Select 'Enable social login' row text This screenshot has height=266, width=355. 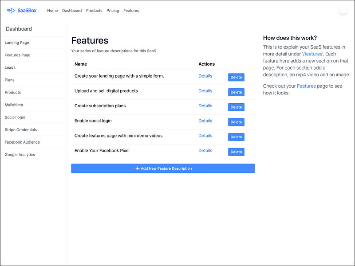tap(93, 121)
